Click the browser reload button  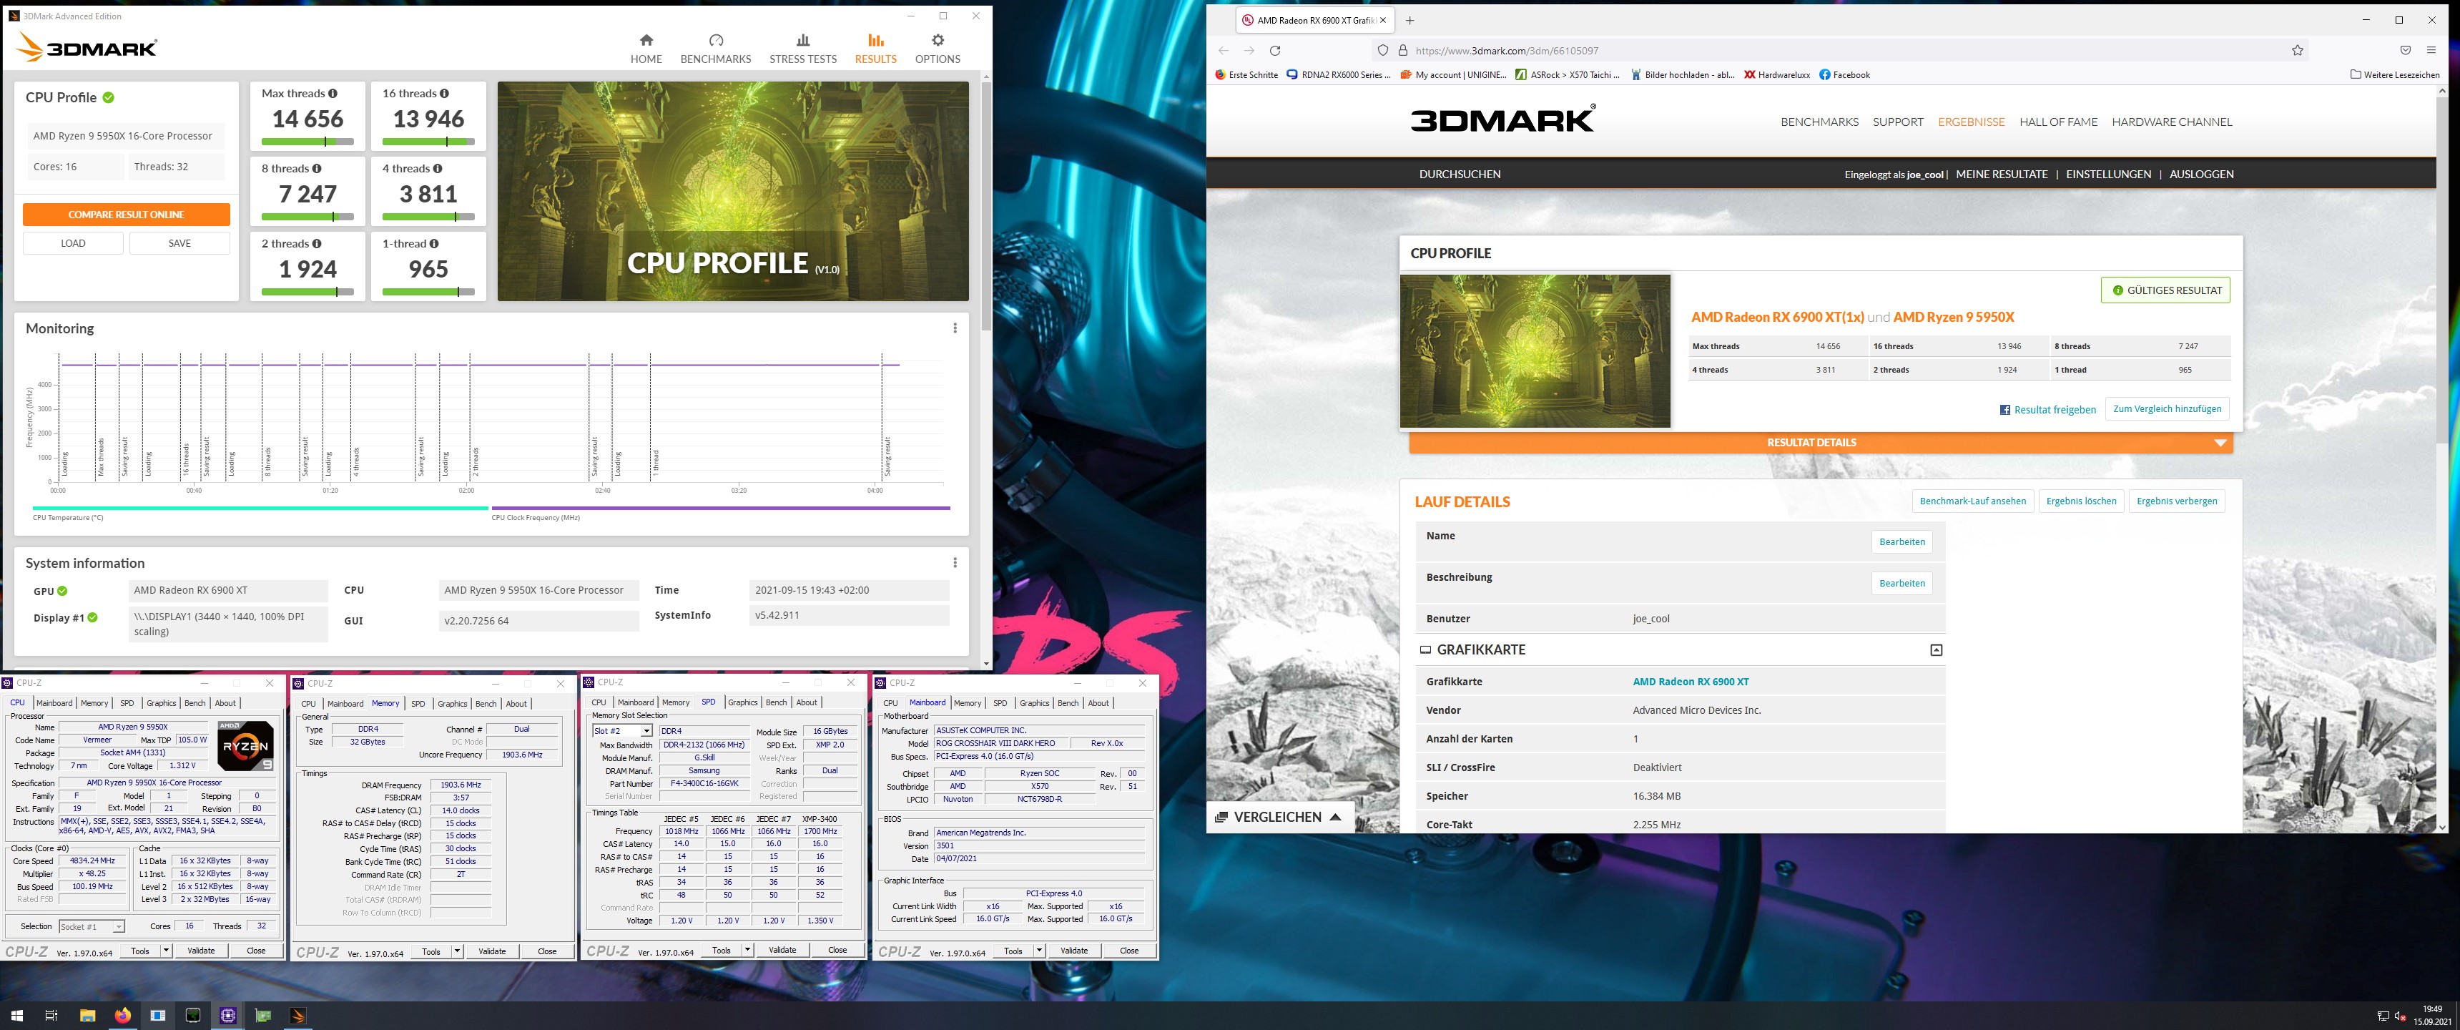(1274, 51)
